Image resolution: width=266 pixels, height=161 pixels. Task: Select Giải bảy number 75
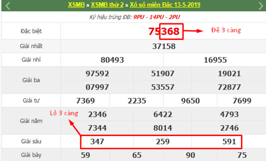[242, 155]
